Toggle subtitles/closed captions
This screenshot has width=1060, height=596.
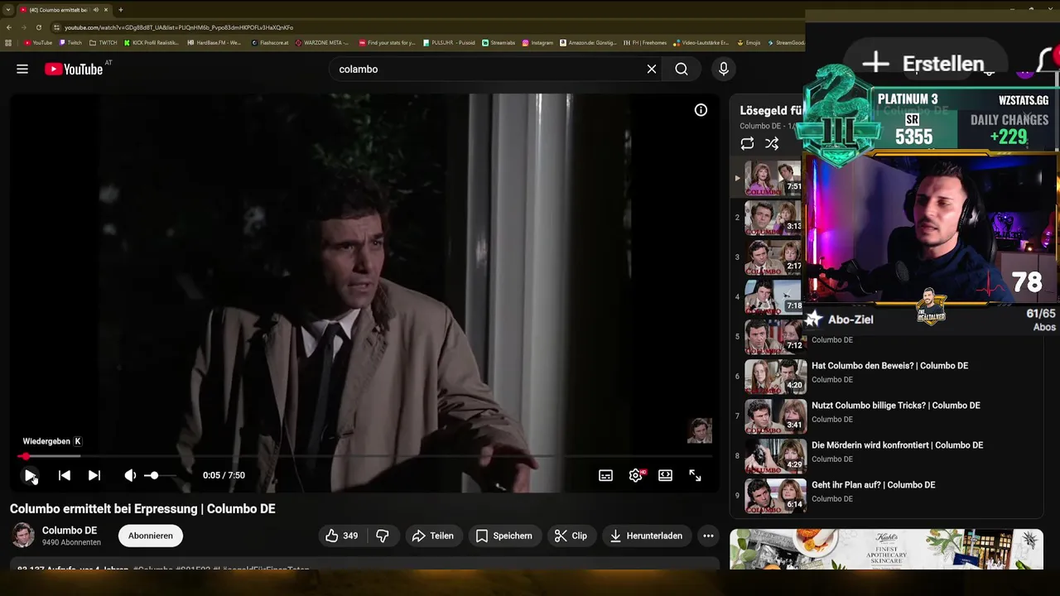pos(605,475)
